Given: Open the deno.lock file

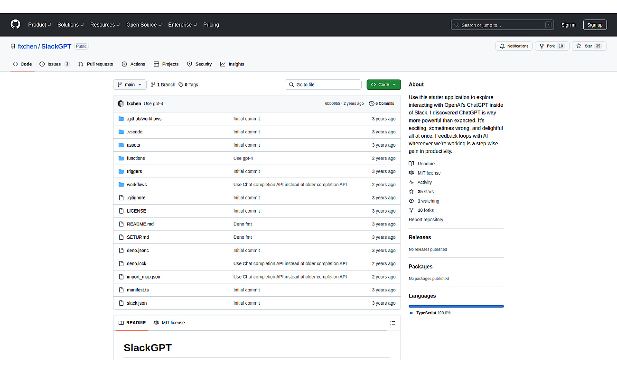Looking at the screenshot, I should click(137, 263).
